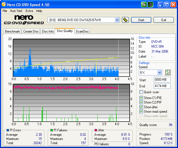Click the Position value 4173 MB
The image size is (178, 148).
(166, 139)
